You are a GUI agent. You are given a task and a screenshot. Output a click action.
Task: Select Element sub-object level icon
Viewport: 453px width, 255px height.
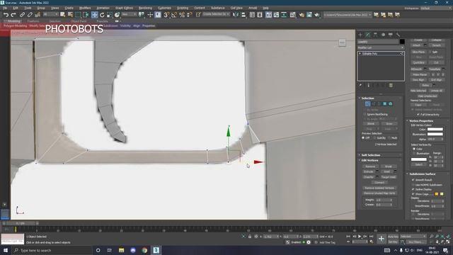click(391, 104)
